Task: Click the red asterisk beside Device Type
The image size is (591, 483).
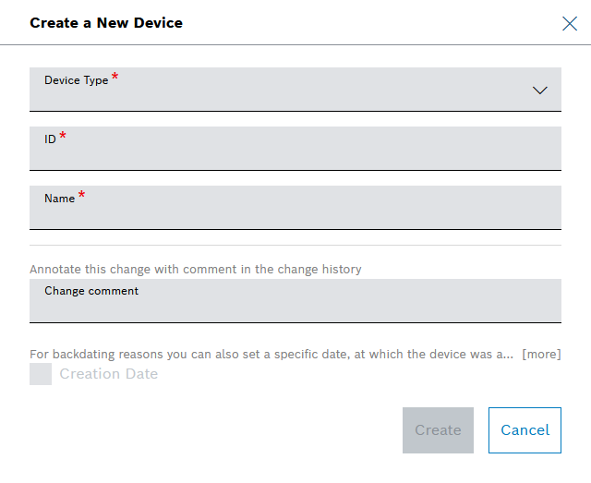Action: click(x=115, y=77)
